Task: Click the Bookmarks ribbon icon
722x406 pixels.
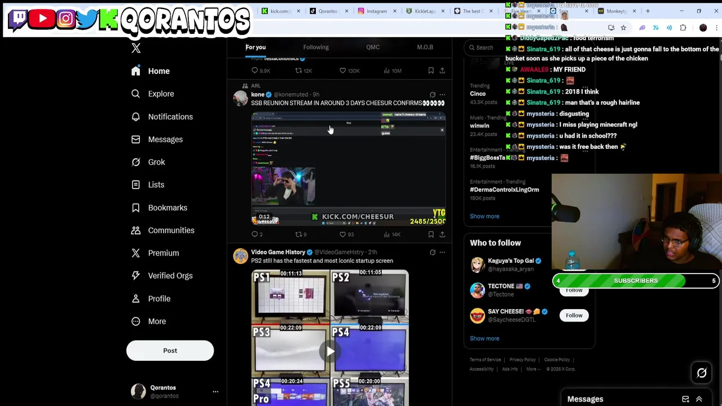Action: click(135, 208)
